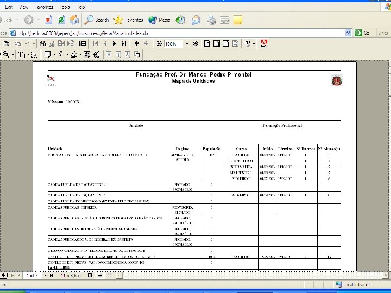Go to previous page in Acrobat toolbar
The image size is (391, 293).
pyautogui.click(x=105, y=43)
